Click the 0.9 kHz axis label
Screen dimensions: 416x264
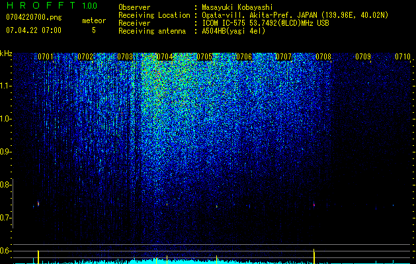(x=5, y=152)
